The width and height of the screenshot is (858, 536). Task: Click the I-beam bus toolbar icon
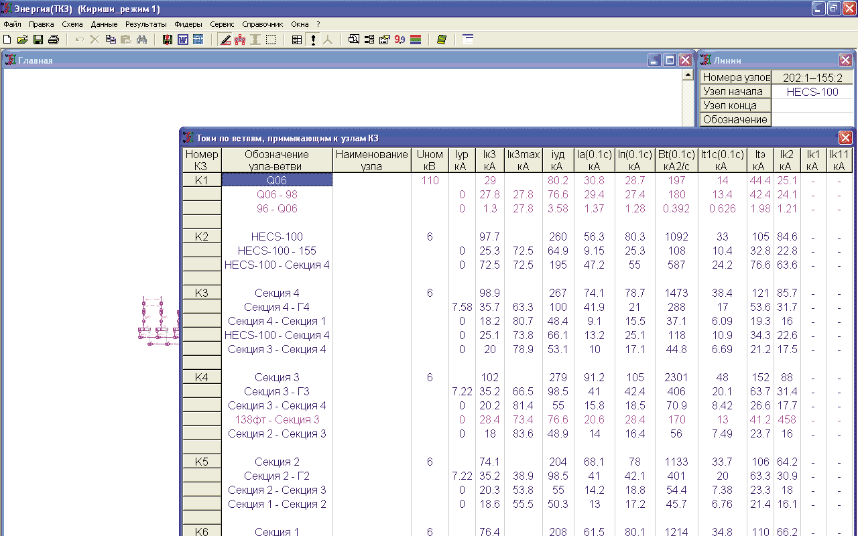(255, 40)
